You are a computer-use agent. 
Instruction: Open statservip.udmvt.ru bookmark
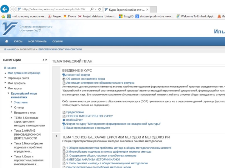[154, 17]
